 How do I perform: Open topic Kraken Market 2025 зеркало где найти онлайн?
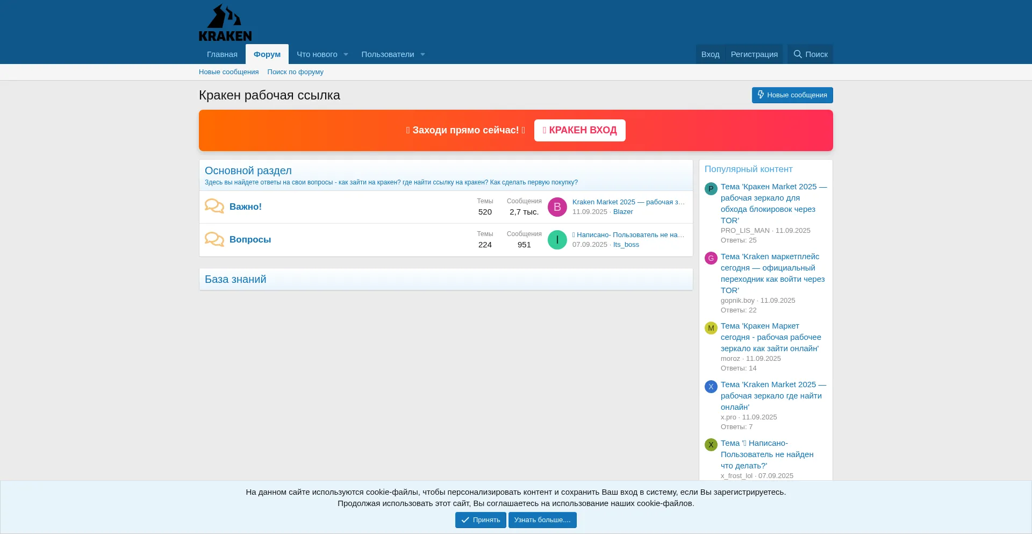click(x=773, y=396)
